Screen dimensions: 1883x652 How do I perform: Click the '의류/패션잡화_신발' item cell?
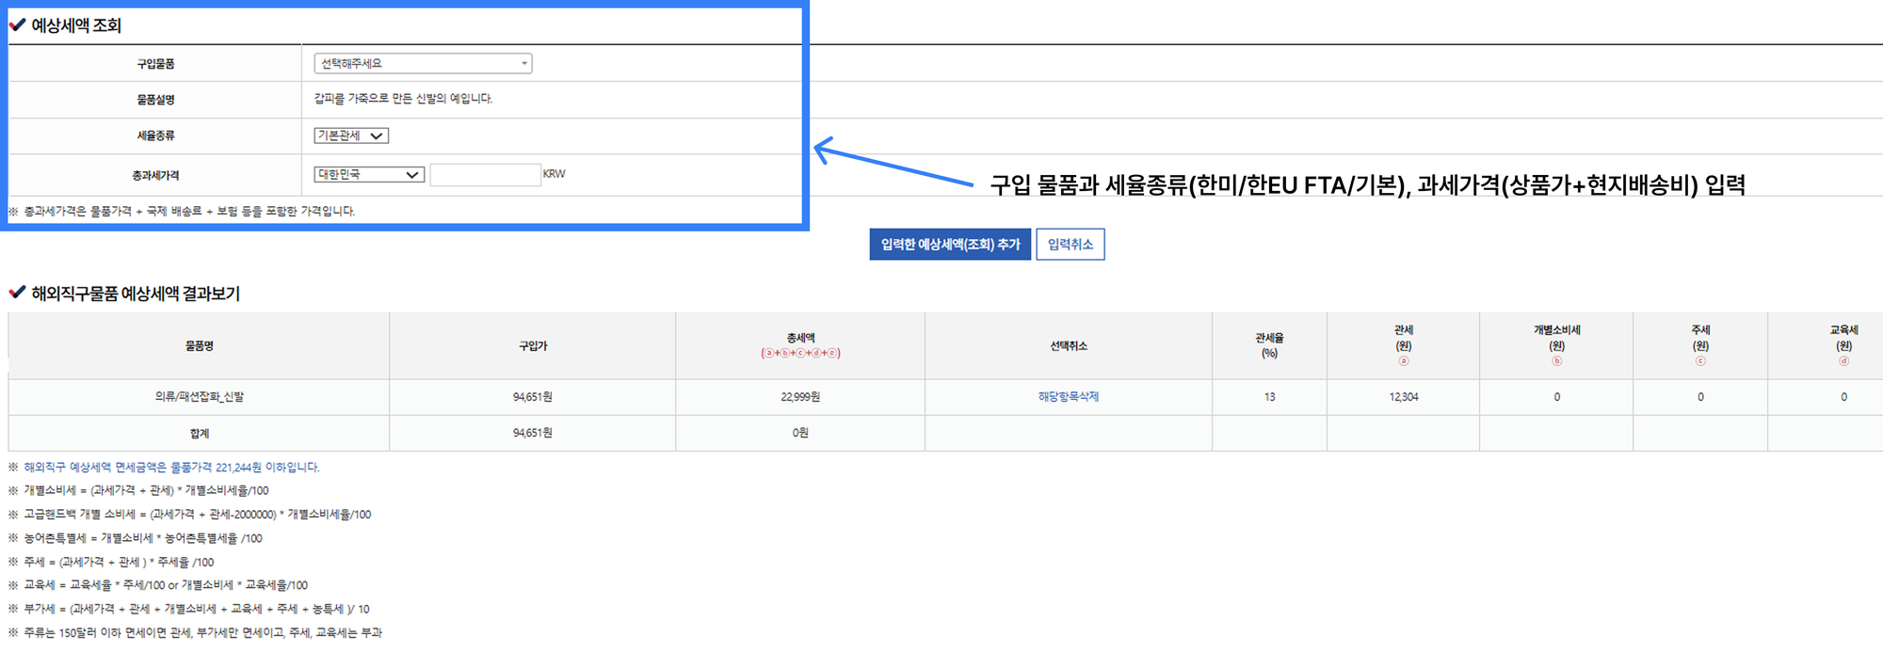(200, 397)
